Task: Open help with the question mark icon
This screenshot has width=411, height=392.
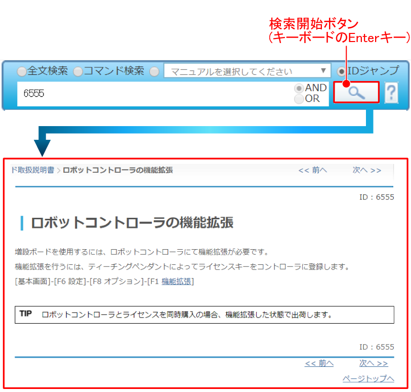Action: click(391, 93)
